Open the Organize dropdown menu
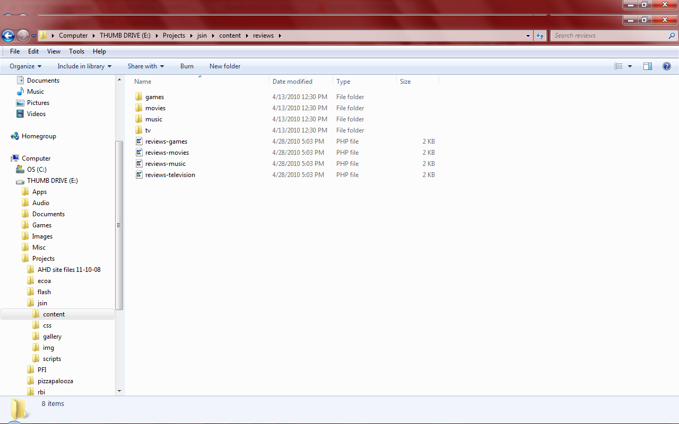The height and width of the screenshot is (424, 679). click(25, 66)
